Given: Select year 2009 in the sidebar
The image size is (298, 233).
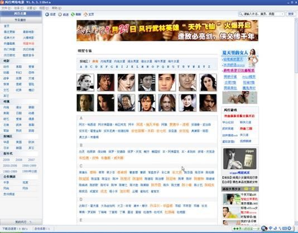Looking at the screenshot, I should [7, 160].
